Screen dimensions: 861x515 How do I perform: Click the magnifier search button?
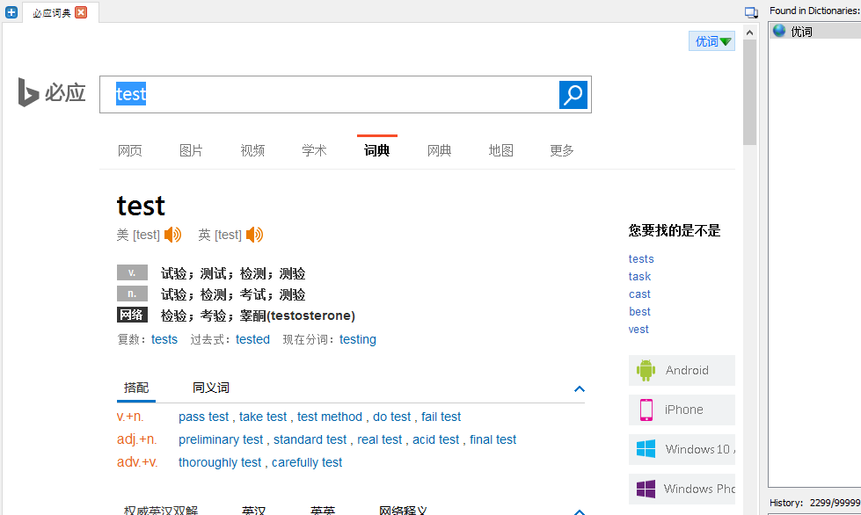point(573,95)
